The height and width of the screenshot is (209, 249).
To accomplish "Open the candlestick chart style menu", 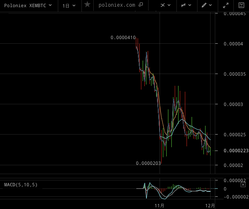I will point(184,5).
